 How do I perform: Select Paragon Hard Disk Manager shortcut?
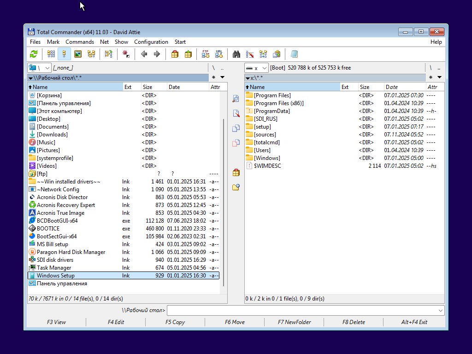coord(124,252)
